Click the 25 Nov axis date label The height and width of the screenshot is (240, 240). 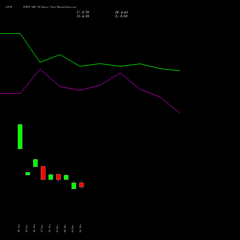pyautogui.click(x=26, y=228)
